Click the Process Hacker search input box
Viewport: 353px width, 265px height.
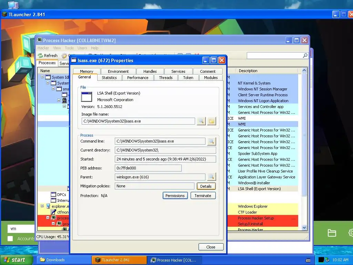pyautogui.click(x=275, y=56)
